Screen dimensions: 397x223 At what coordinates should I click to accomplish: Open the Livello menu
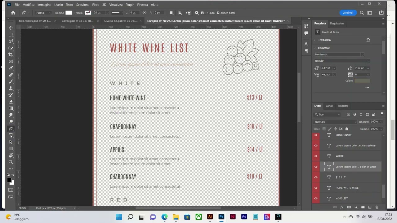pos(58,5)
